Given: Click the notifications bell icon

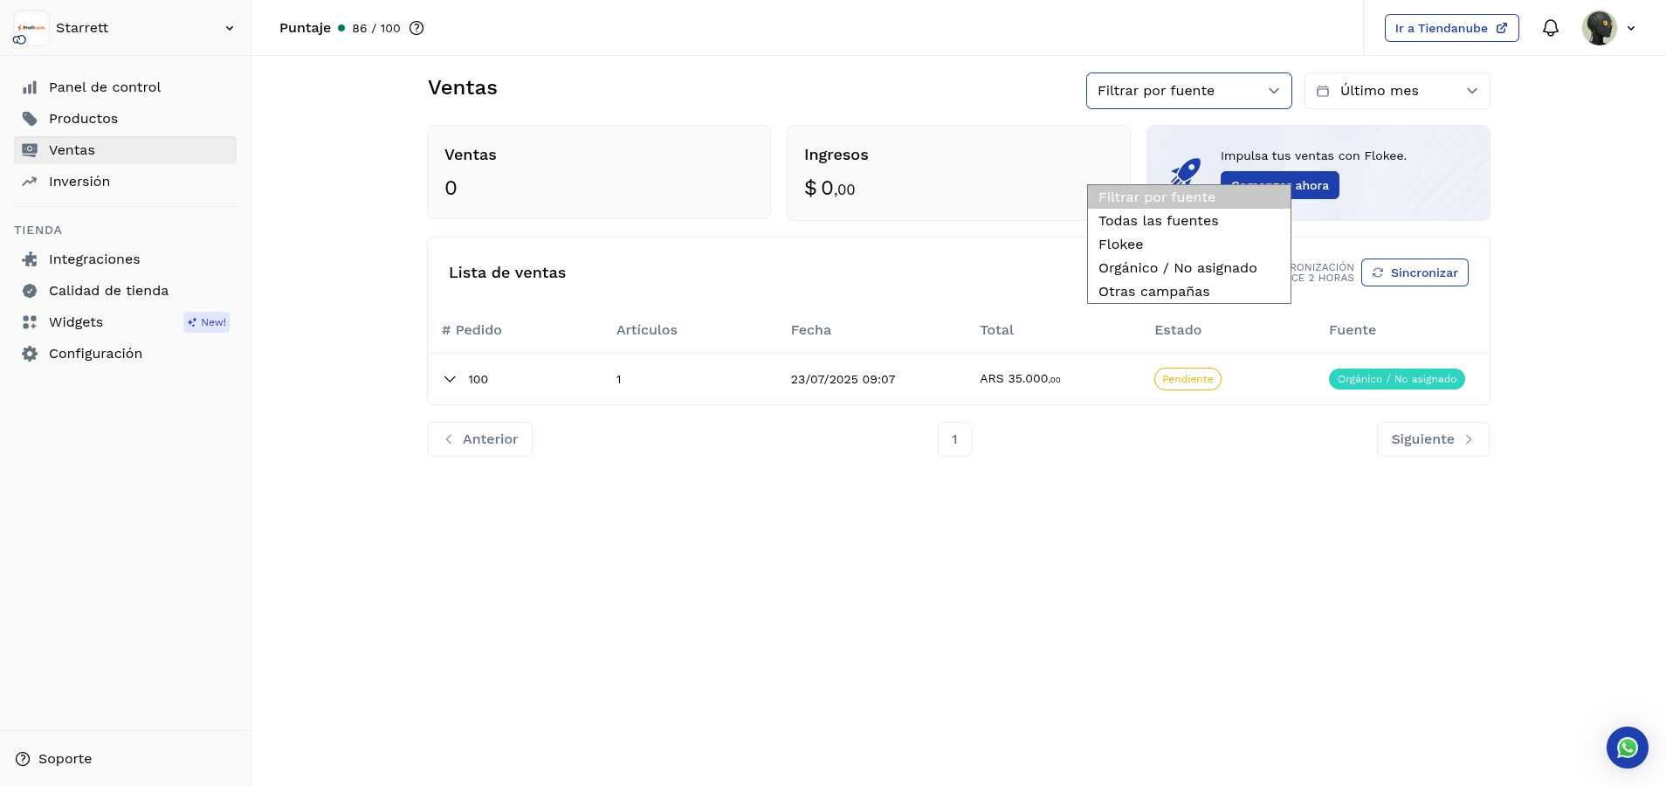Looking at the screenshot, I should (x=1550, y=28).
